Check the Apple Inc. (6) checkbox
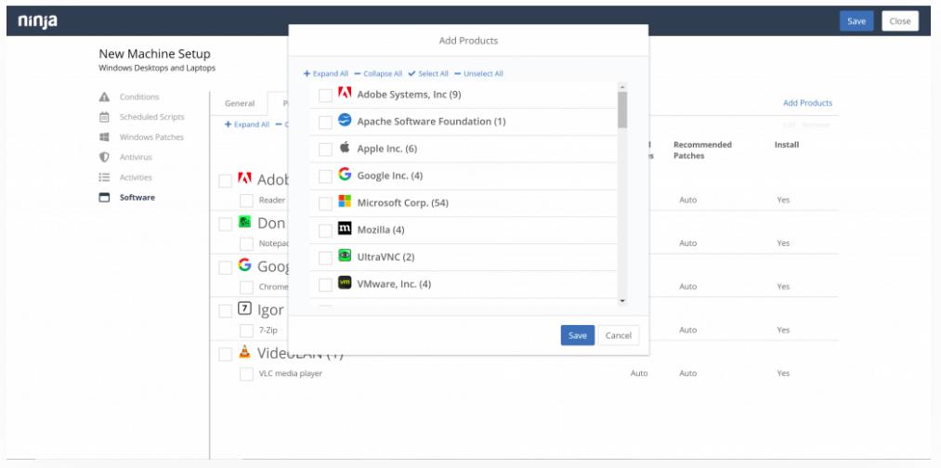Viewport: 941px width, 468px height. tap(325, 149)
